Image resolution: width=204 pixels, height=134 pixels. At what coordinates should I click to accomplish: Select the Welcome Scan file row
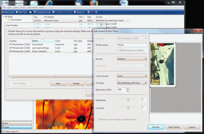(x=82, y=20)
